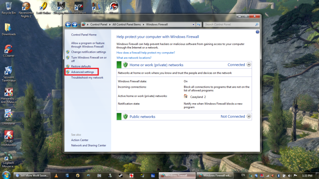This screenshot has width=319, height=179.
Task: Launch Malwarebytes Anti-Malware icon
Action: [8, 96]
